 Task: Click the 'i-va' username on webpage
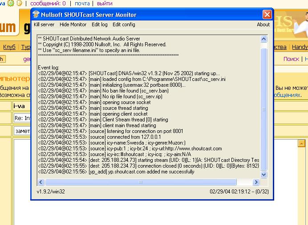(19, 106)
